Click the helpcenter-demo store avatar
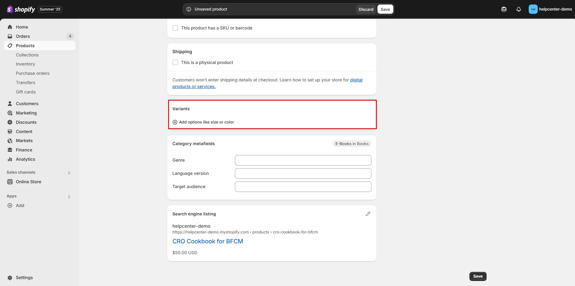 tap(533, 9)
